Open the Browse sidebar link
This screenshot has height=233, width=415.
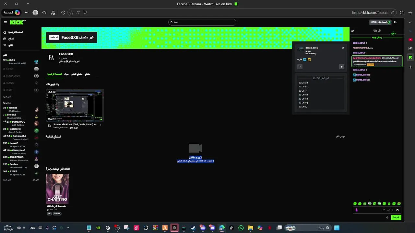click(8, 39)
